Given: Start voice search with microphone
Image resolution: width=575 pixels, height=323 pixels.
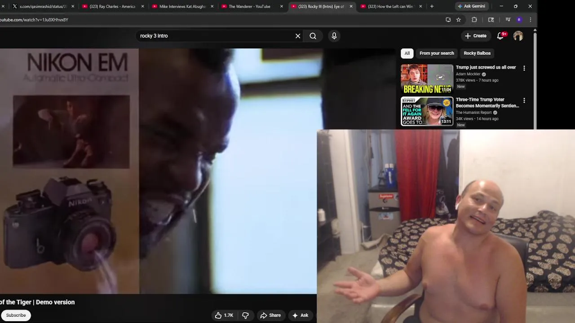Looking at the screenshot, I should pyautogui.click(x=334, y=36).
